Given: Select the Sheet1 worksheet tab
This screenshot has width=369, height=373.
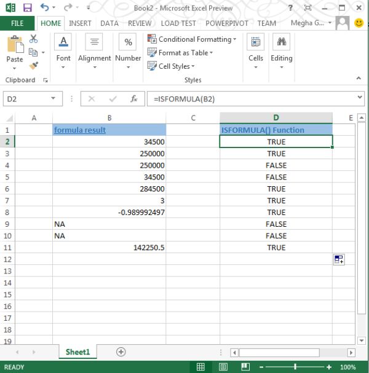Looking at the screenshot, I should point(77,352).
